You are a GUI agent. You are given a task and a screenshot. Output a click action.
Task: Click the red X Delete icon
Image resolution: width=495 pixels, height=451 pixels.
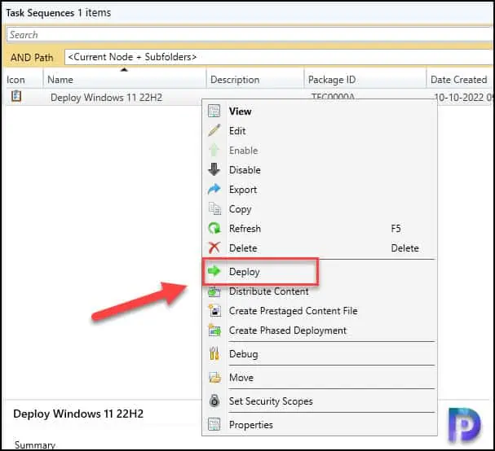(x=214, y=247)
